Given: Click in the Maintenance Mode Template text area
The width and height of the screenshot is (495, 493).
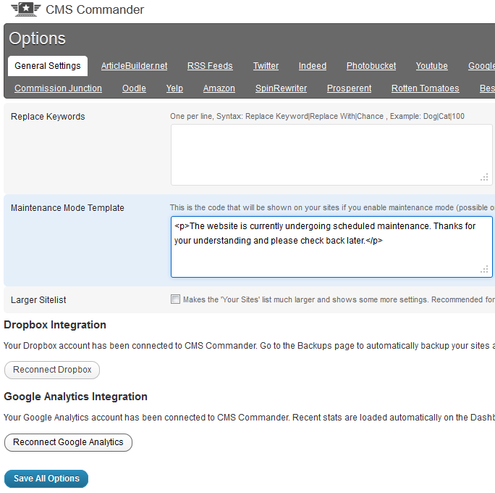Looking at the screenshot, I should pyautogui.click(x=331, y=247).
